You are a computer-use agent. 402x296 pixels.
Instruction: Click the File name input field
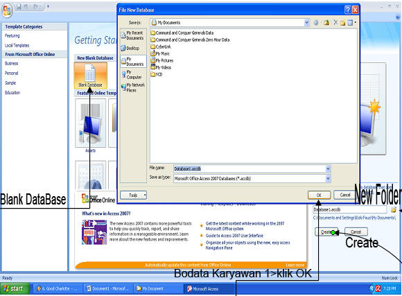[250, 168]
